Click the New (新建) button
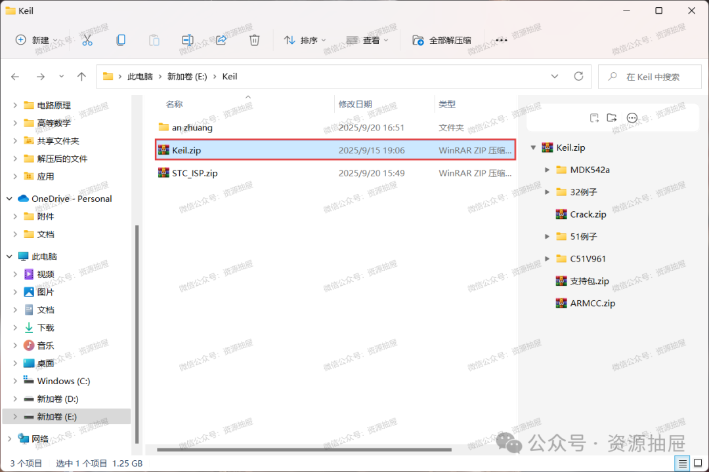 [35, 40]
